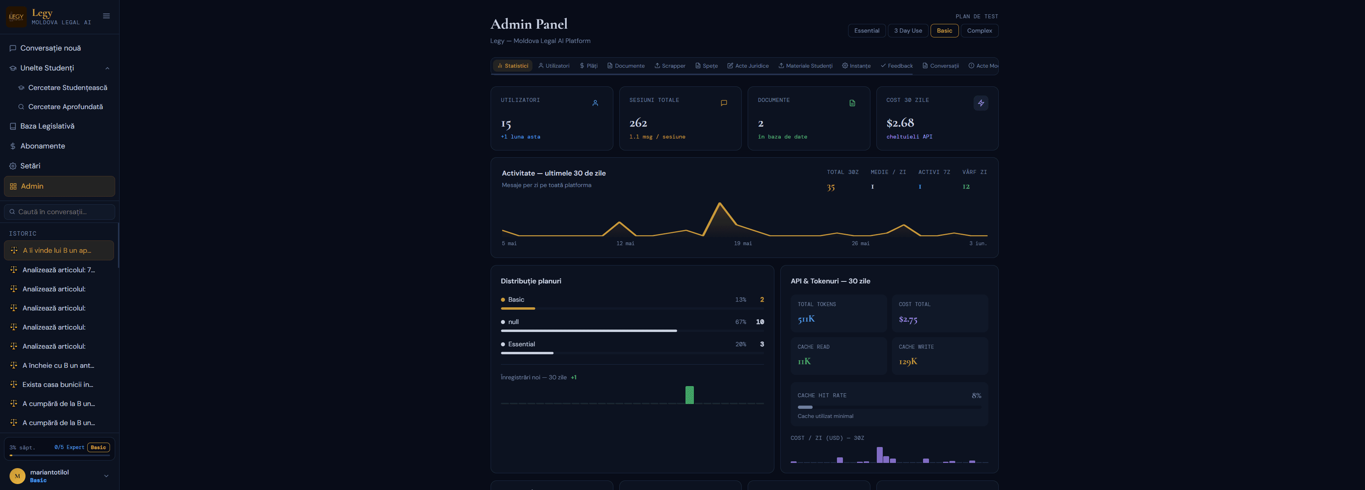Select the Essential test plan

point(866,31)
